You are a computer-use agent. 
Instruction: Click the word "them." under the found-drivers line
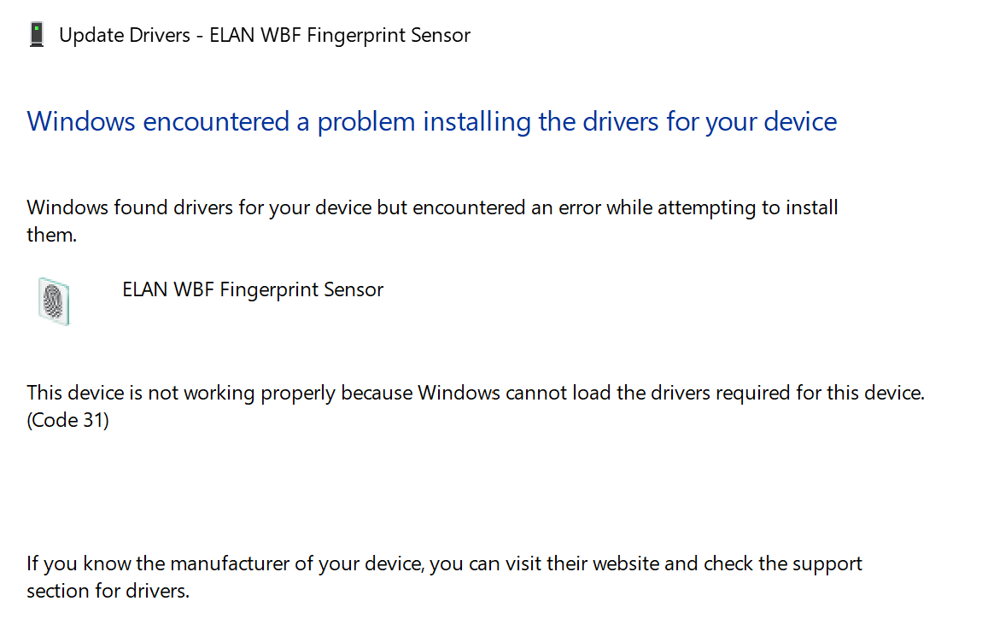click(51, 235)
